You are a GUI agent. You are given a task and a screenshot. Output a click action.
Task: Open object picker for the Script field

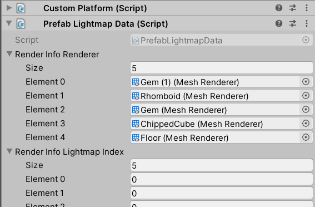pos(306,40)
